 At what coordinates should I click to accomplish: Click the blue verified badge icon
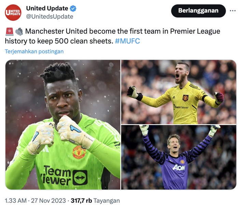pyautogui.click(x=73, y=9)
